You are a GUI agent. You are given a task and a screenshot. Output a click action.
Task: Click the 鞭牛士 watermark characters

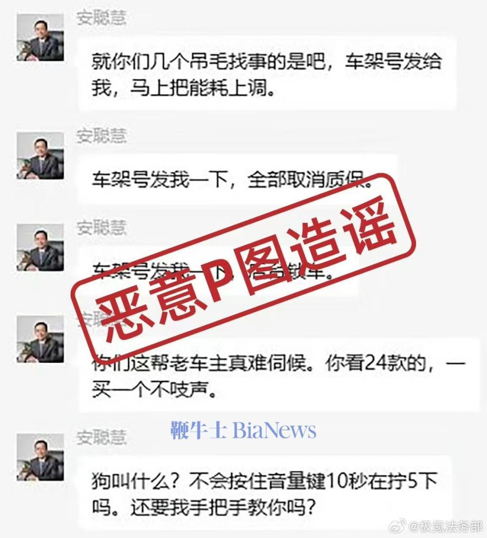pos(198,429)
